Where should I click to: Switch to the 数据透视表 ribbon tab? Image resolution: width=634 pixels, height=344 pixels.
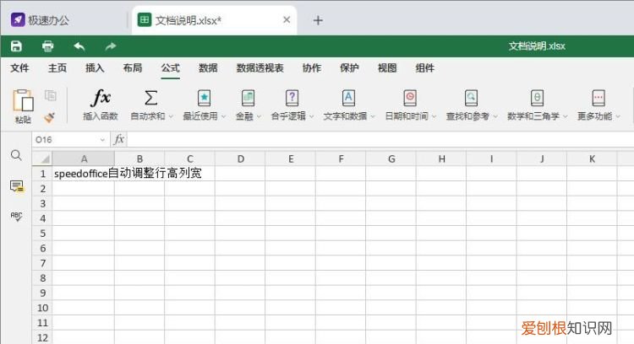pos(260,68)
